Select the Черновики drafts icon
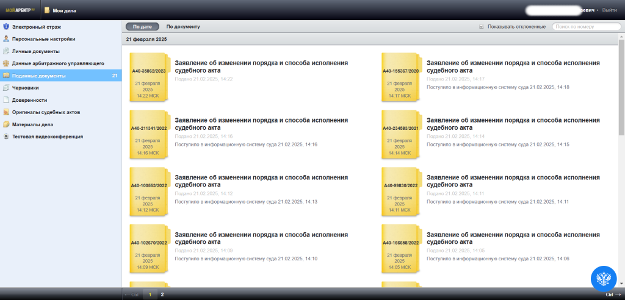Screen dimensions: 625x300 coord(6,88)
